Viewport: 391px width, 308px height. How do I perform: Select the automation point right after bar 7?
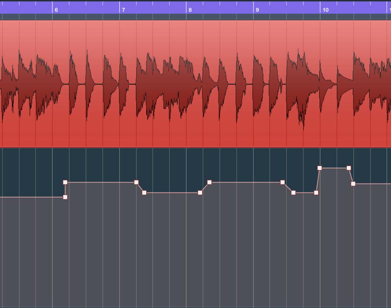144,193
